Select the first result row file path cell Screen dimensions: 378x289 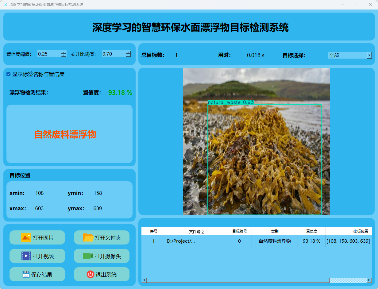coord(196,241)
